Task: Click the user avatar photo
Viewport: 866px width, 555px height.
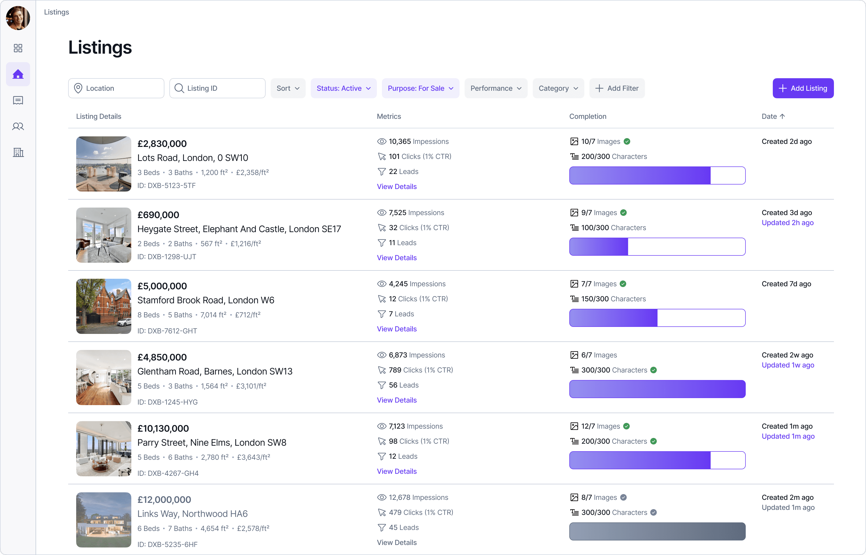Action: pos(18,18)
